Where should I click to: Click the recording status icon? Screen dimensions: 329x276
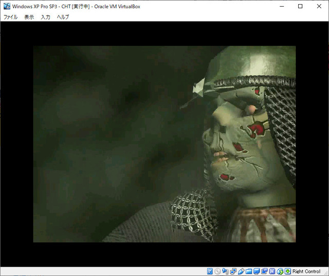click(x=264, y=271)
